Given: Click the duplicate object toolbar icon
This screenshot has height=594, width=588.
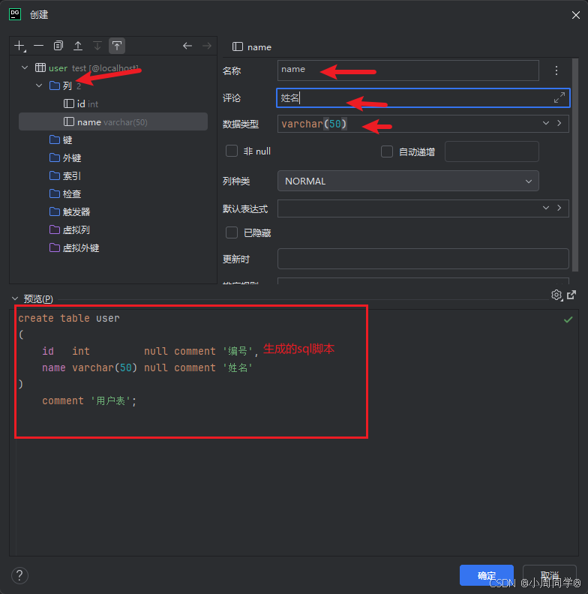Looking at the screenshot, I should pyautogui.click(x=58, y=46).
